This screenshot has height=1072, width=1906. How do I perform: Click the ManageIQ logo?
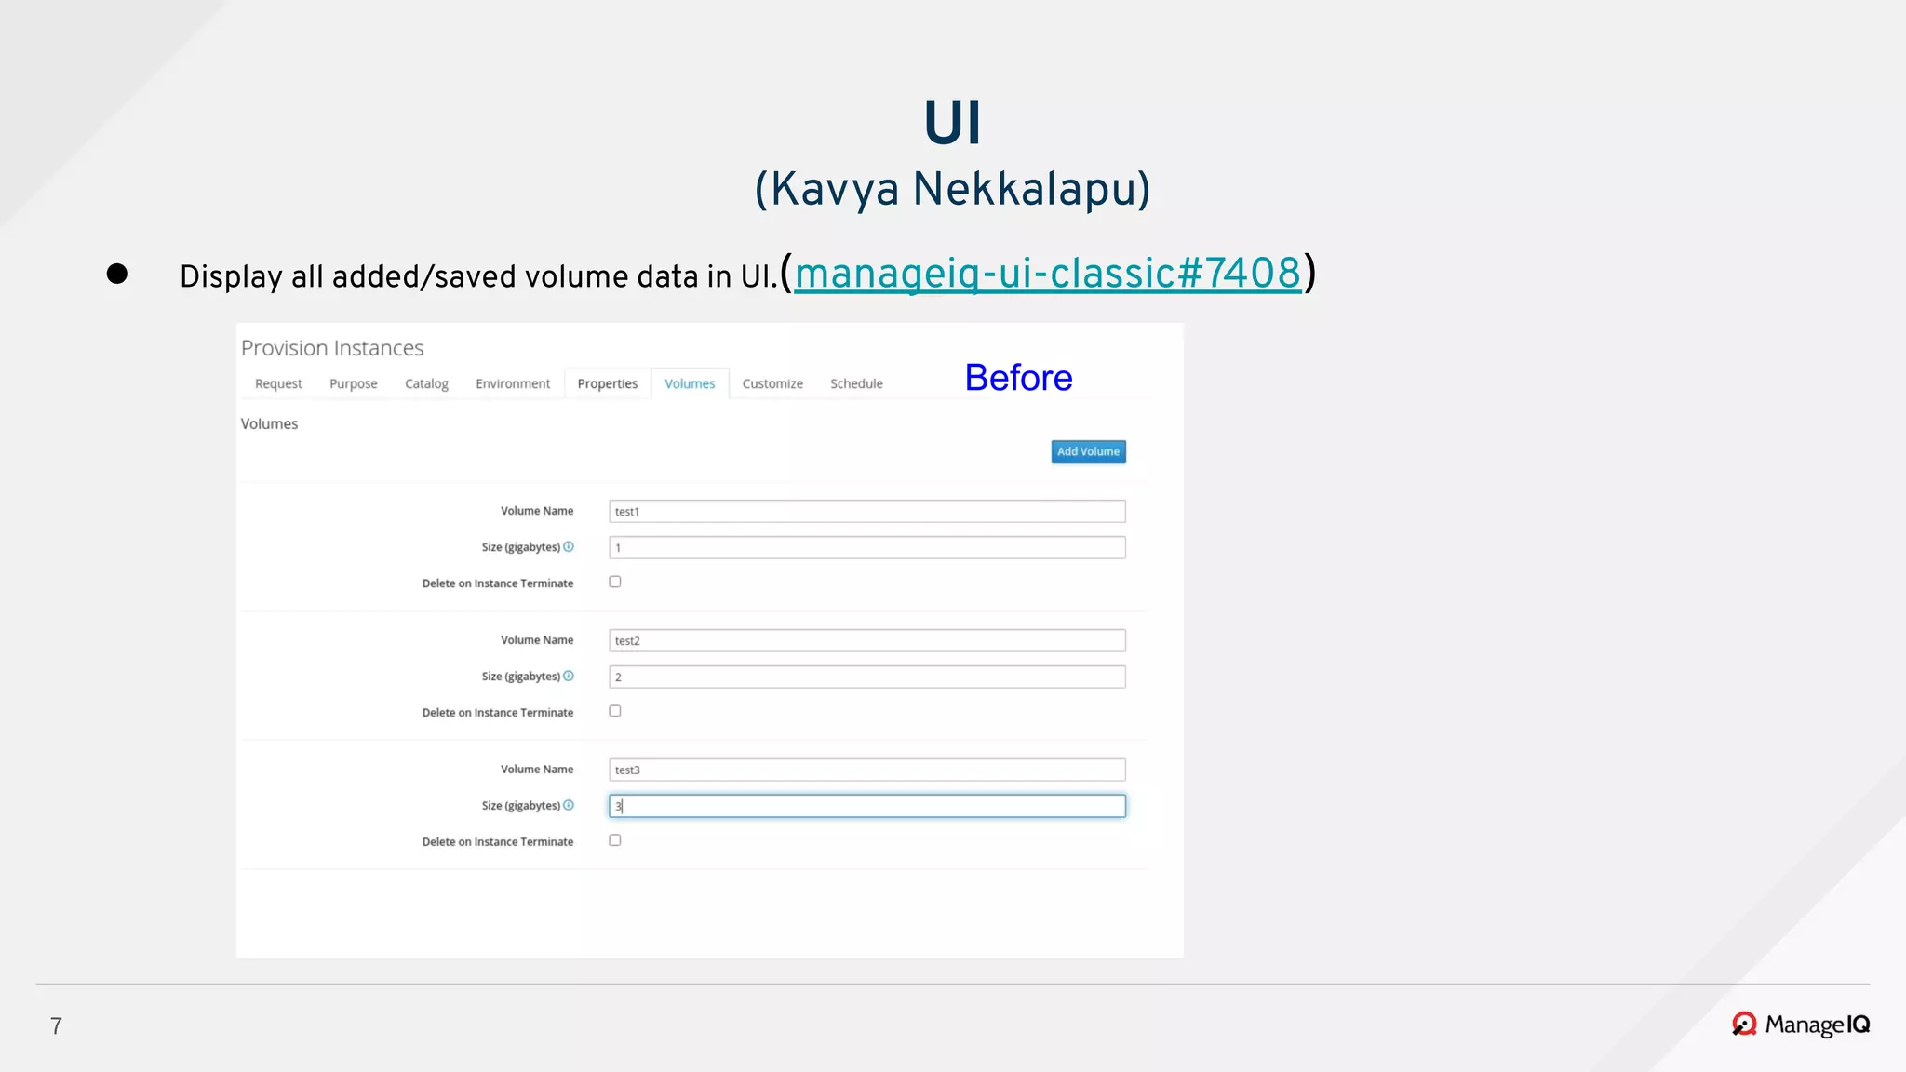pos(1801,1025)
